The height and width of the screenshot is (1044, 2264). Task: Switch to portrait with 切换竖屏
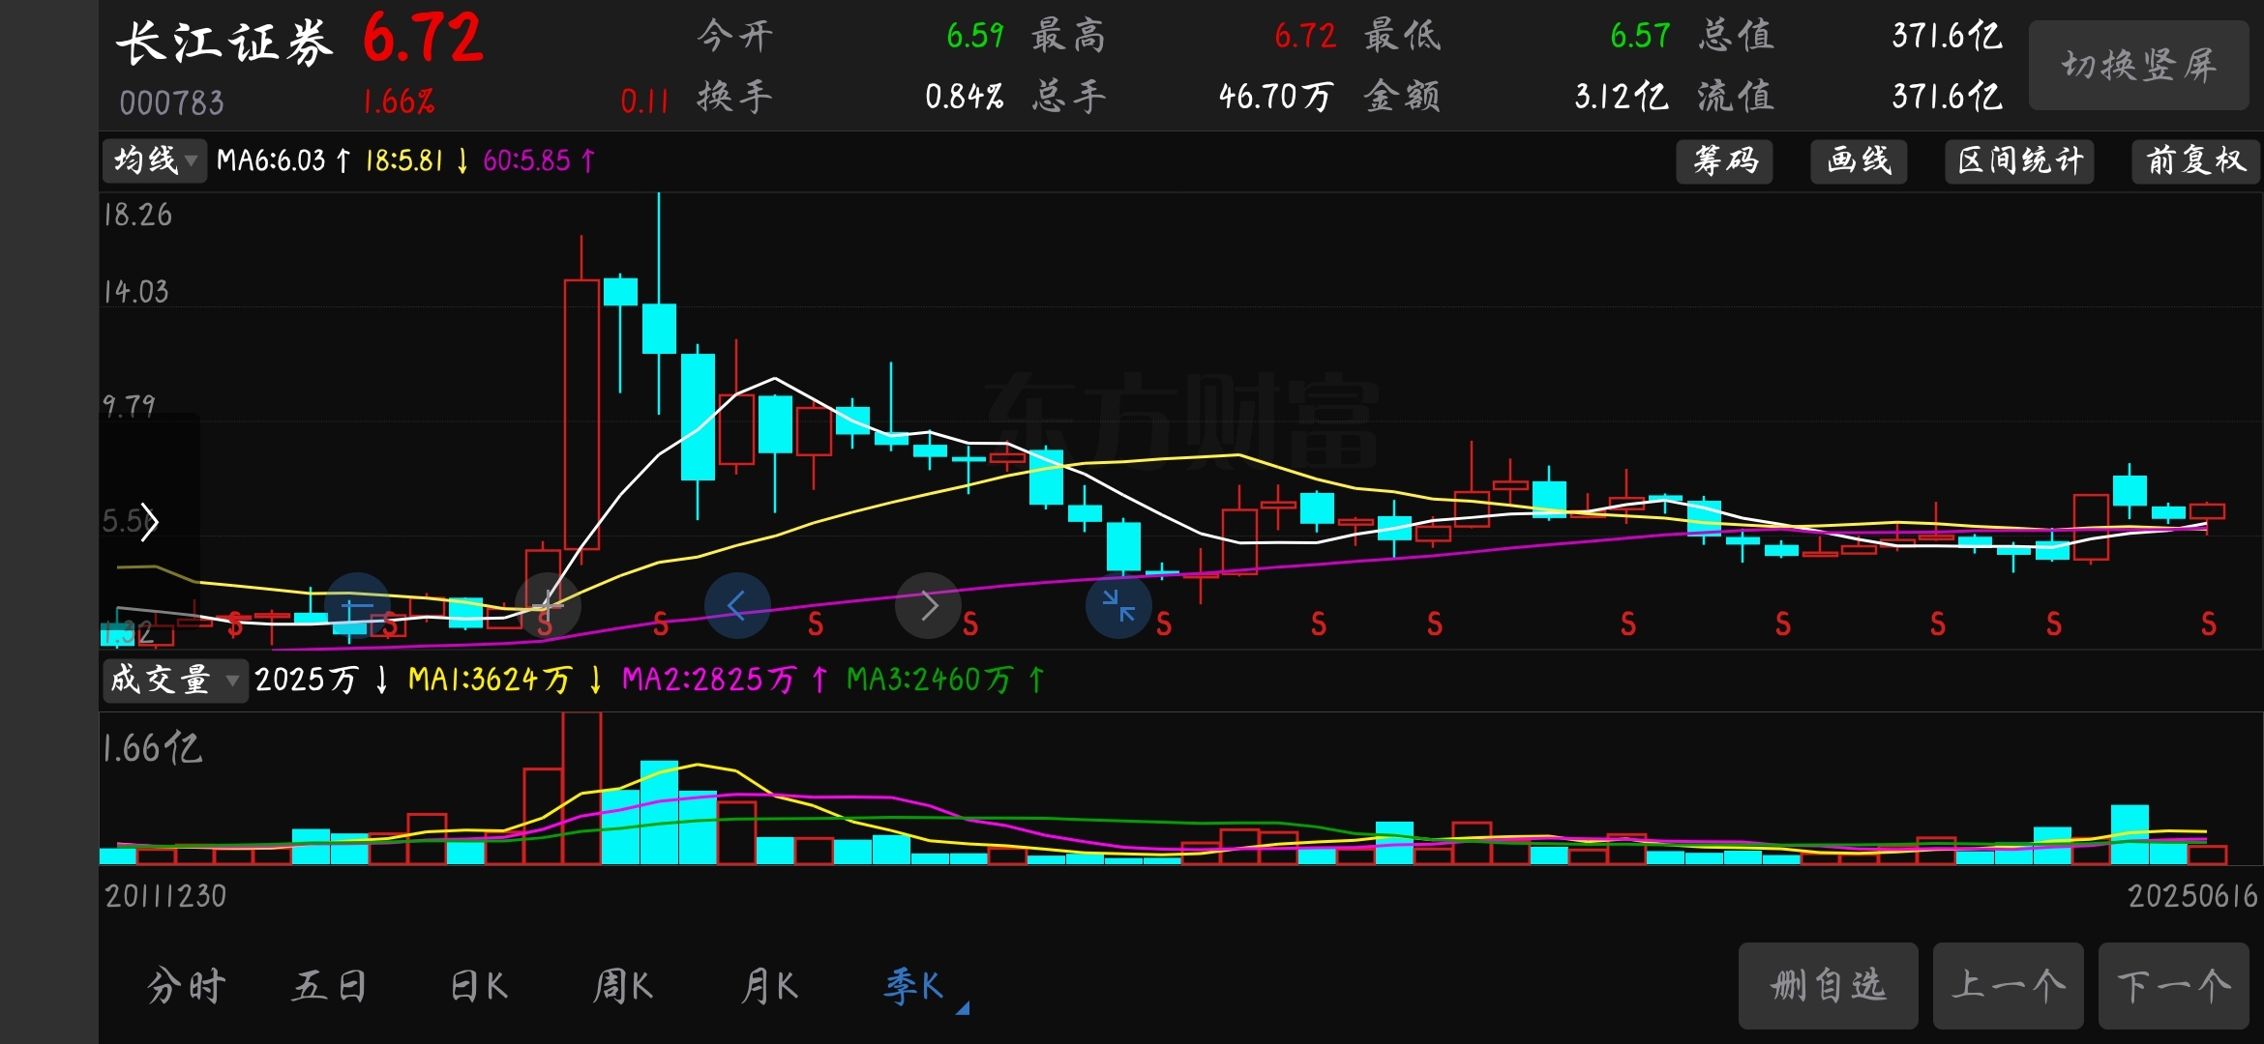[2138, 66]
